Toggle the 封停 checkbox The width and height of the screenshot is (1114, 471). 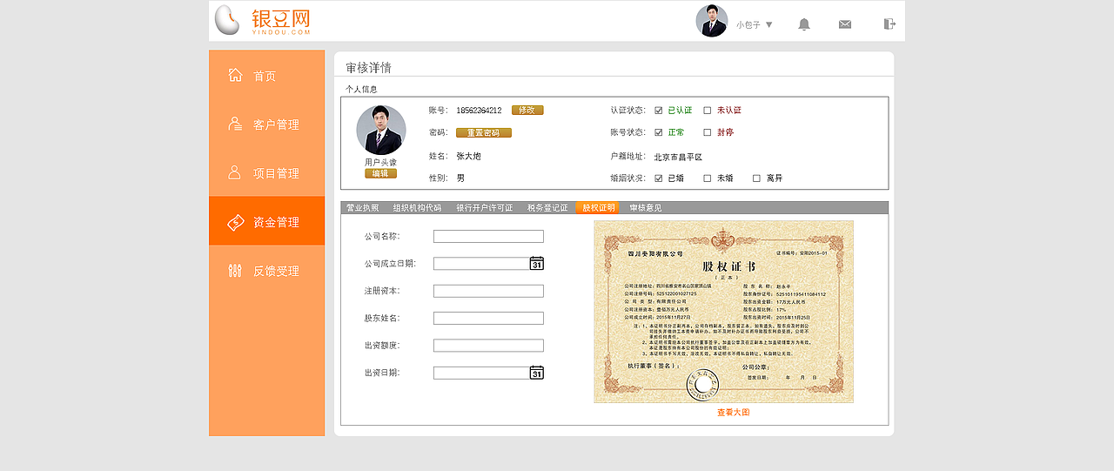click(708, 133)
